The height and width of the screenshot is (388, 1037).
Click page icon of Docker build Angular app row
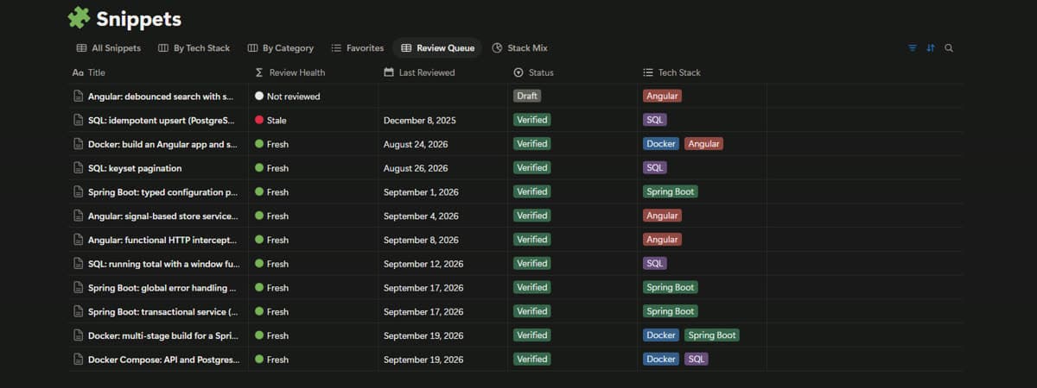(x=79, y=144)
